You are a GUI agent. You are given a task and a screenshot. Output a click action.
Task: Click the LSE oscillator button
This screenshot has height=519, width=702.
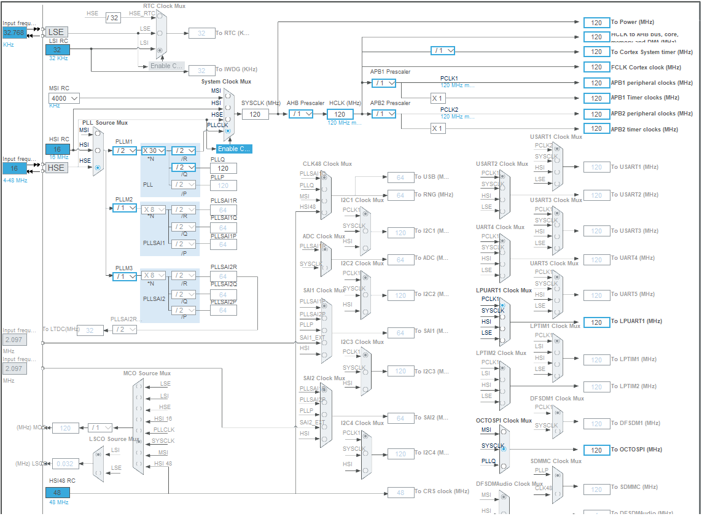coord(57,31)
